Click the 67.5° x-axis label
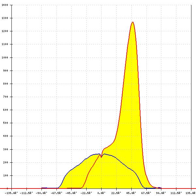The height and width of the screenshot is (196, 196). point(146,193)
